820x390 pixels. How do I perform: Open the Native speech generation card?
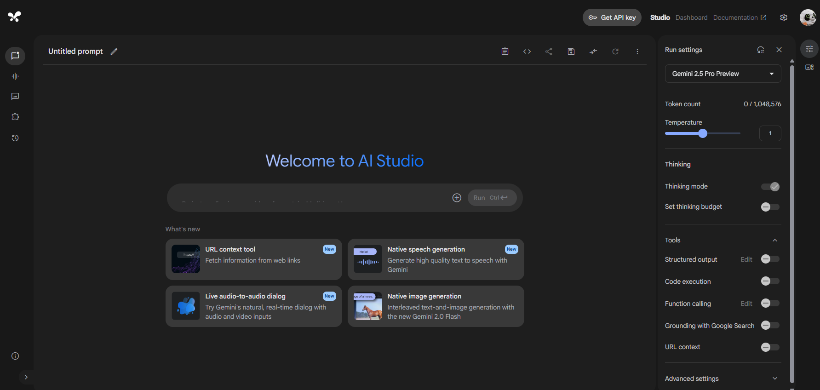click(x=436, y=259)
